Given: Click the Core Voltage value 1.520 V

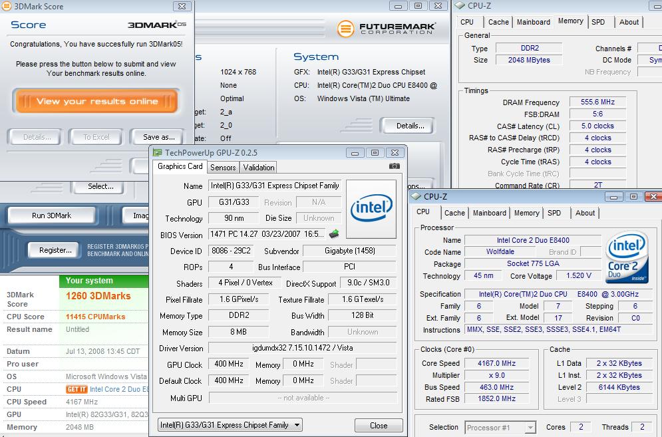Looking at the screenshot, I should click(578, 275).
